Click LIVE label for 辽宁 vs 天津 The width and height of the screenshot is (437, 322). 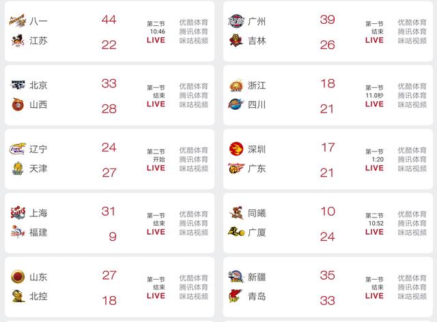pos(156,168)
